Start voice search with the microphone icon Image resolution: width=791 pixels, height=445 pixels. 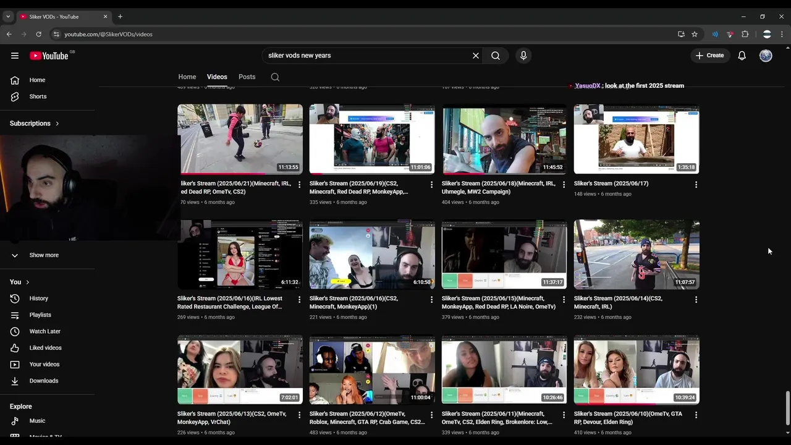click(523, 56)
